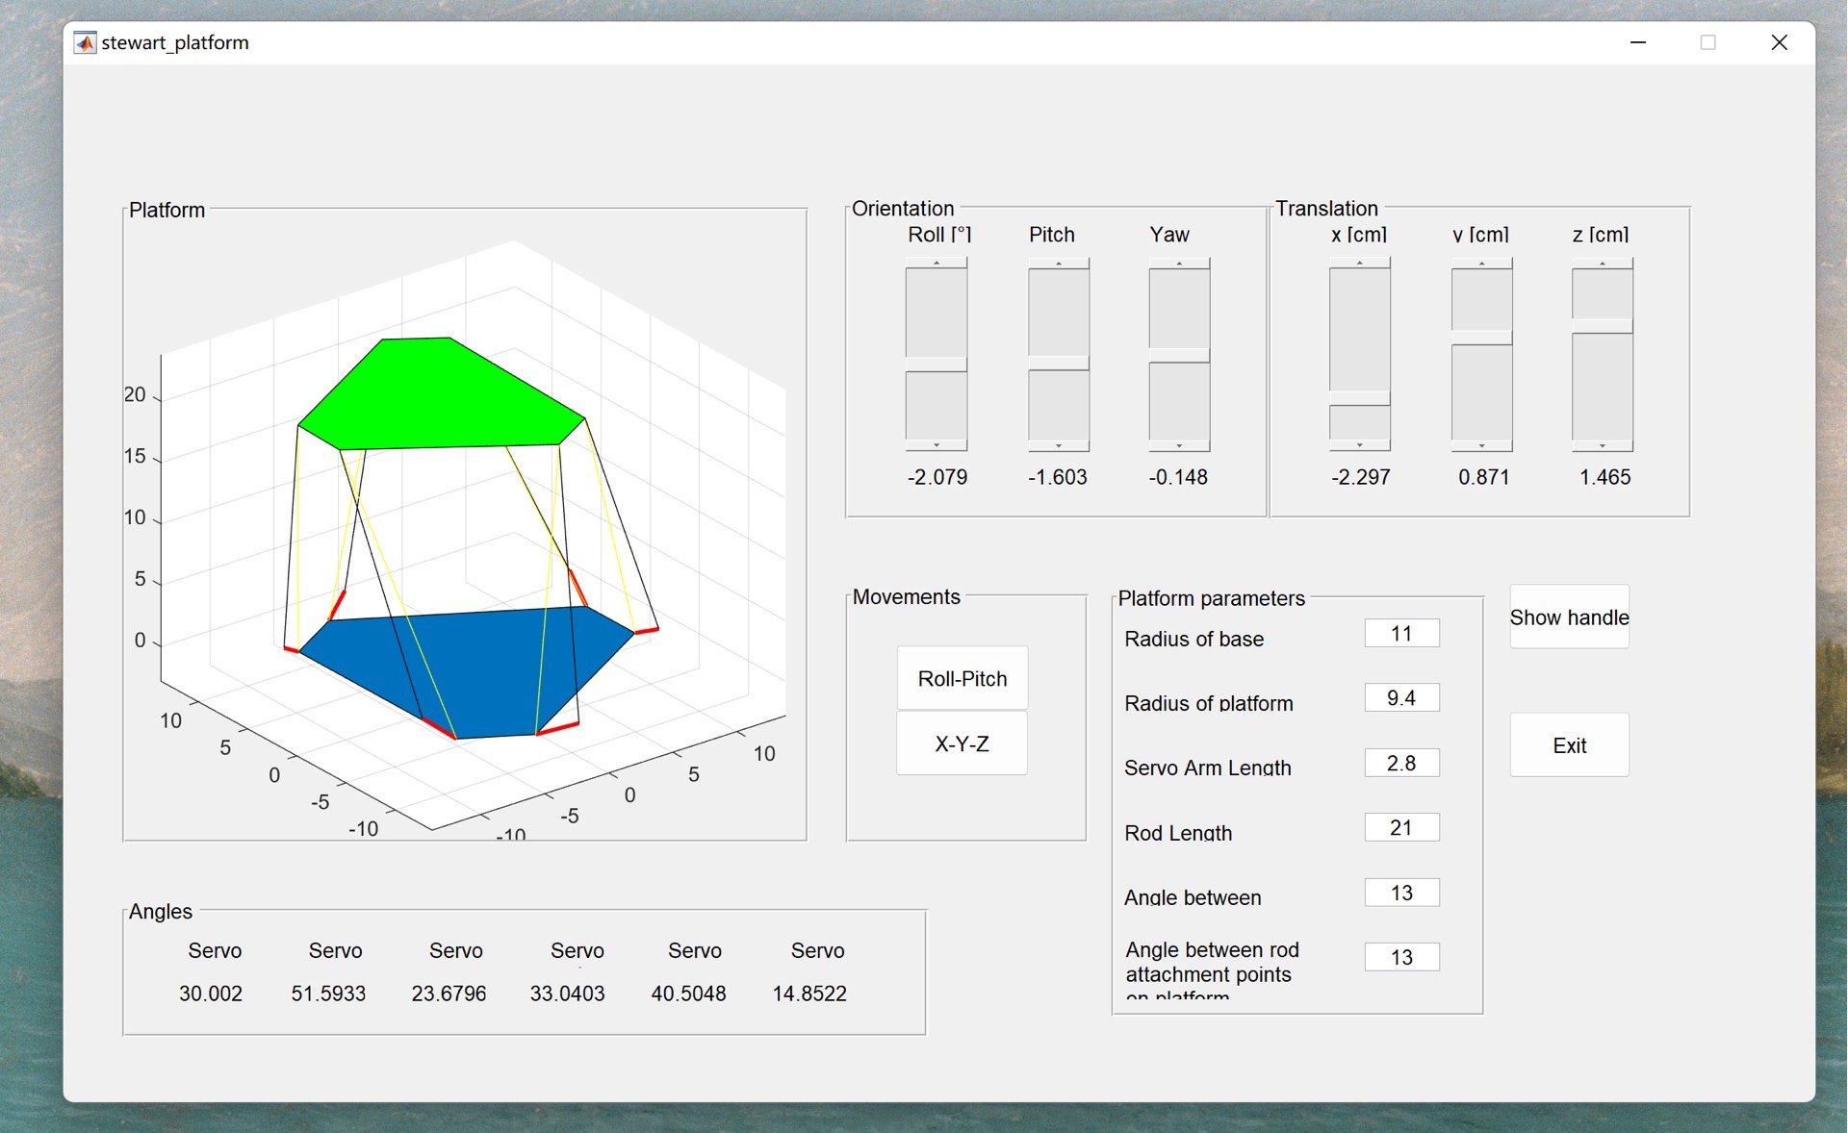Click the y translation slider up arrow
Screen dimensions: 1848x1133
[1481, 263]
